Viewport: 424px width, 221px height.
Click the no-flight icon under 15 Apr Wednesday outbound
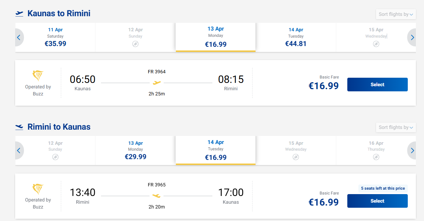click(x=376, y=44)
